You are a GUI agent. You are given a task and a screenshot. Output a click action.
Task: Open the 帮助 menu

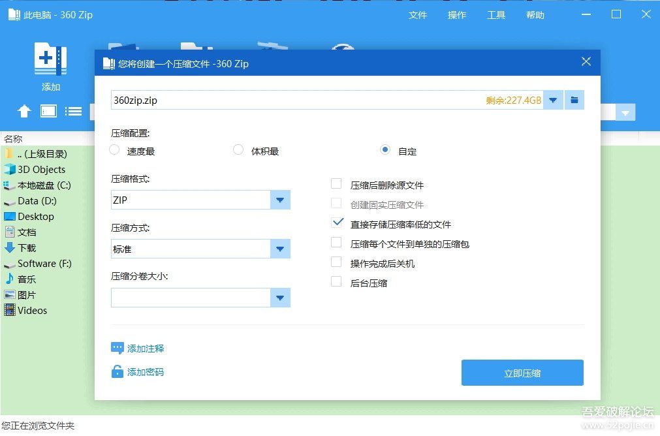coord(535,15)
